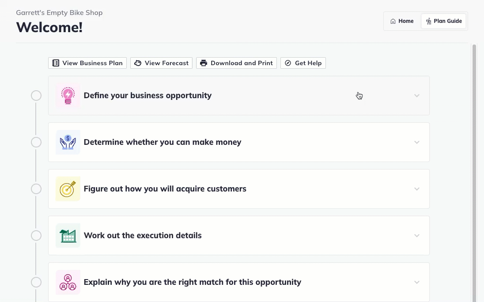This screenshot has width=484, height=302.
Task: Expand 'Define your business opportunity' chevron
Action: [x=417, y=96]
